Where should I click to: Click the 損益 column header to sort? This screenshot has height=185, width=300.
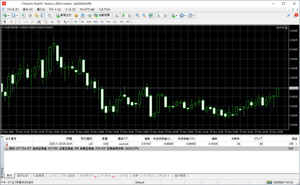(x=294, y=139)
